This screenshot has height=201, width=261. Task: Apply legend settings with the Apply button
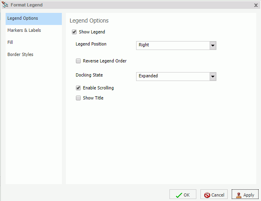tap(245, 195)
